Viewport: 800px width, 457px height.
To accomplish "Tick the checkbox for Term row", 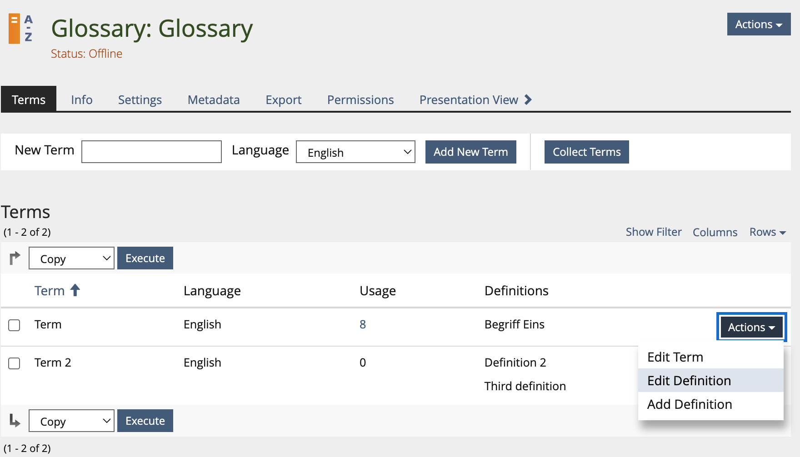I will [15, 325].
